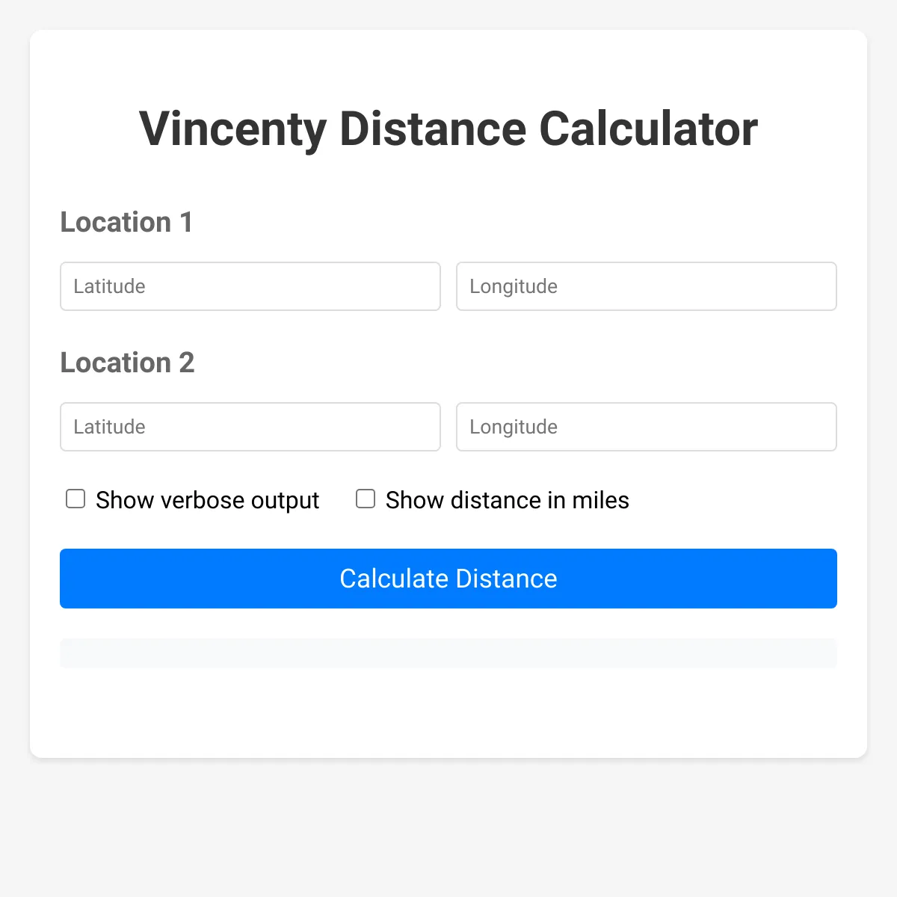This screenshot has width=897, height=897.
Task: Select the Longitude field for Location 1
Action: click(x=646, y=286)
